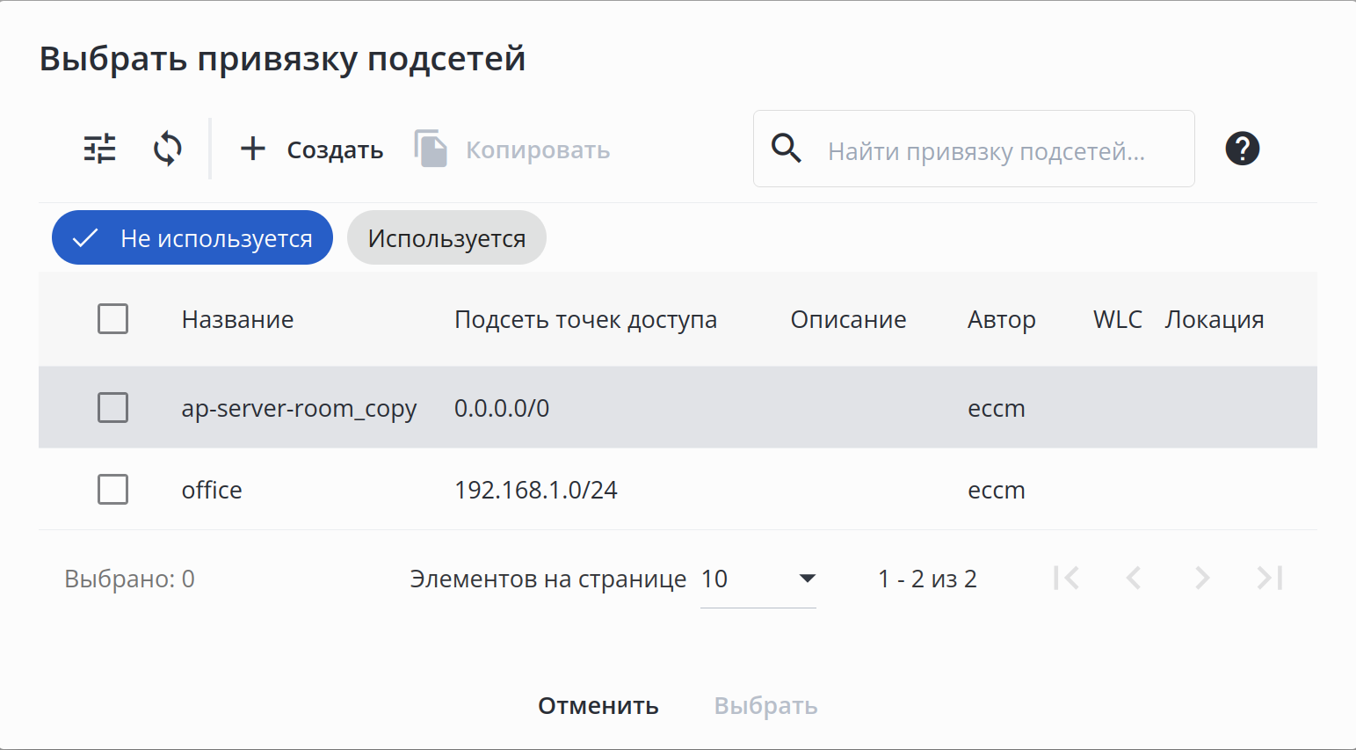Jump to last page of results
This screenshot has height=750, width=1356.
click(1270, 578)
